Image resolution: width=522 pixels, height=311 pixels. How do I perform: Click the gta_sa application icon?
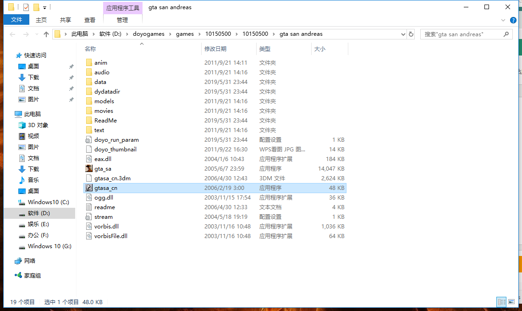[x=88, y=169]
